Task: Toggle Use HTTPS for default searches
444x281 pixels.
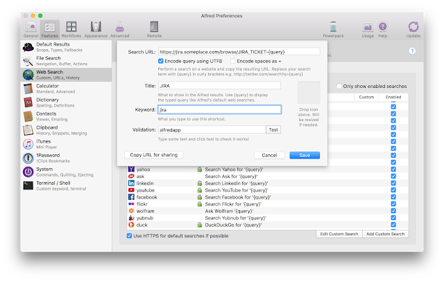Action: 130,235
